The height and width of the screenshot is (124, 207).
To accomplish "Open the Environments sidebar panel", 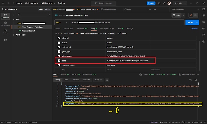I will 5,24.
